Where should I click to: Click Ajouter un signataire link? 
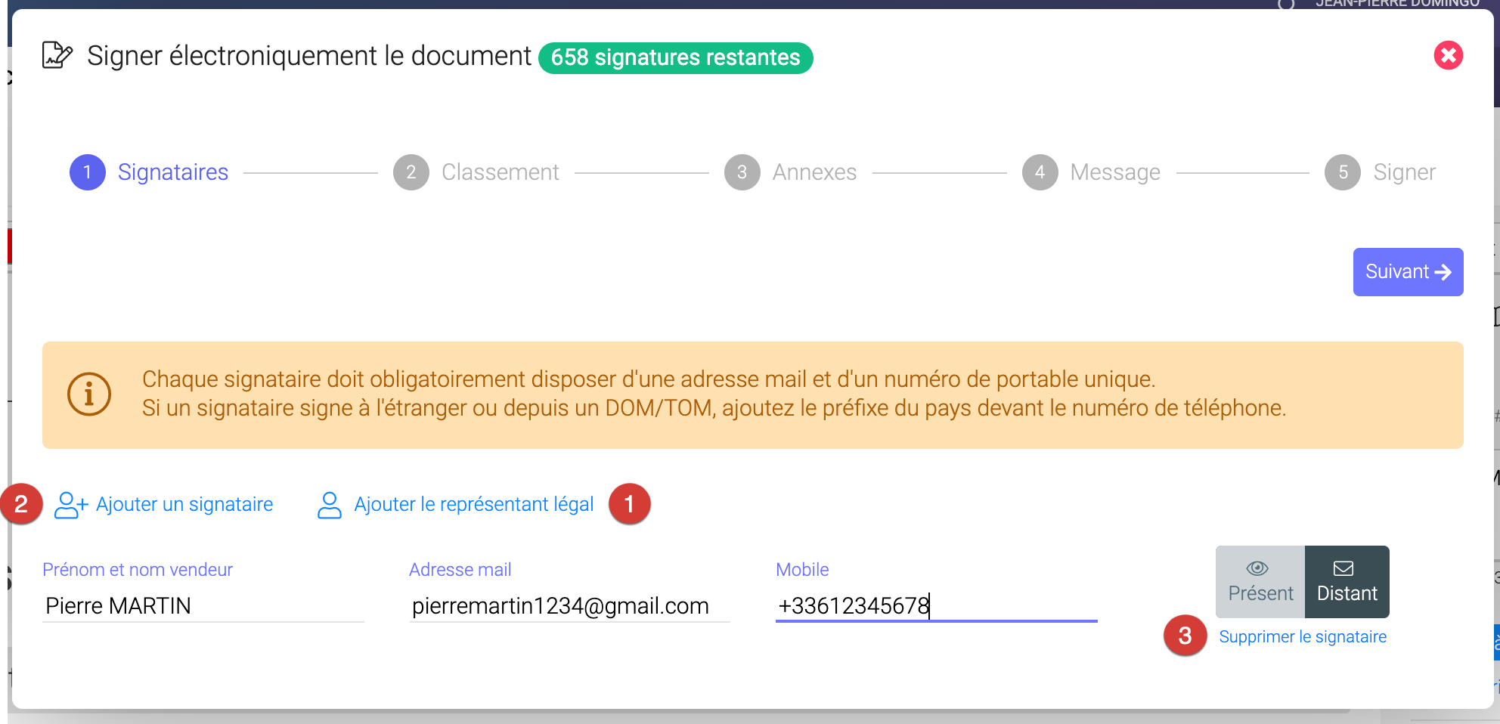184,505
